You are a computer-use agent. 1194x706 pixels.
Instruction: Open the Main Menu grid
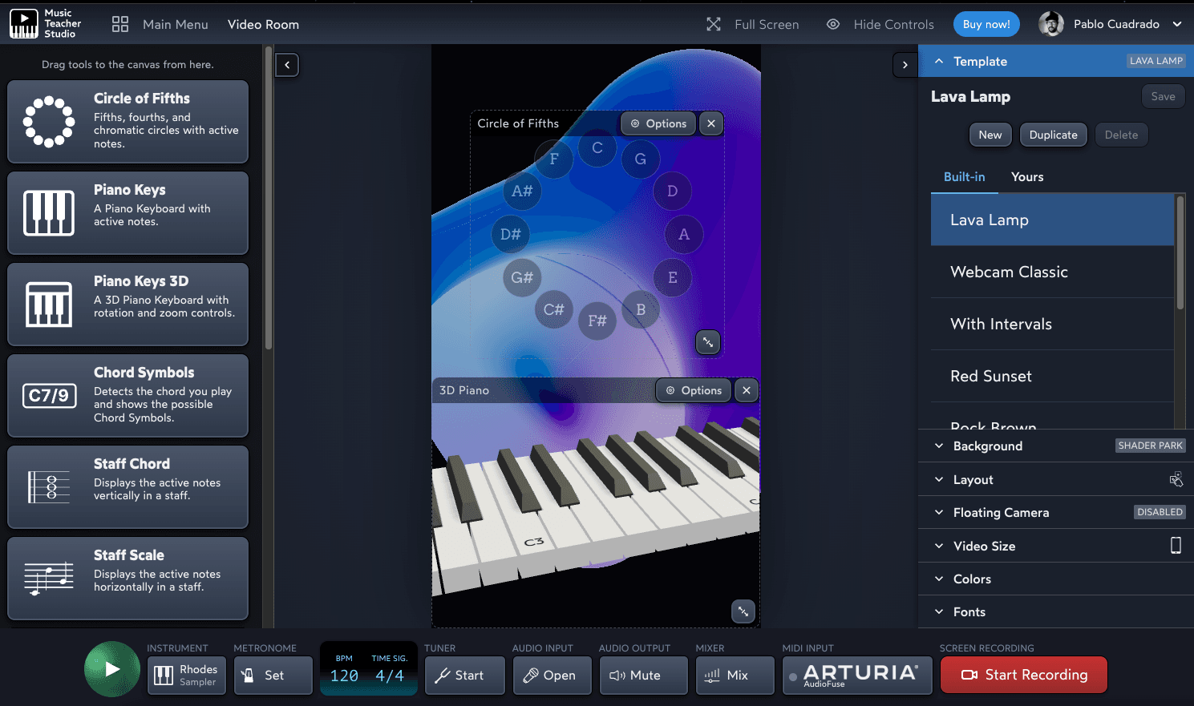click(120, 24)
